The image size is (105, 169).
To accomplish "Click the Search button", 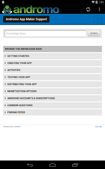I will click(x=94, y=33).
